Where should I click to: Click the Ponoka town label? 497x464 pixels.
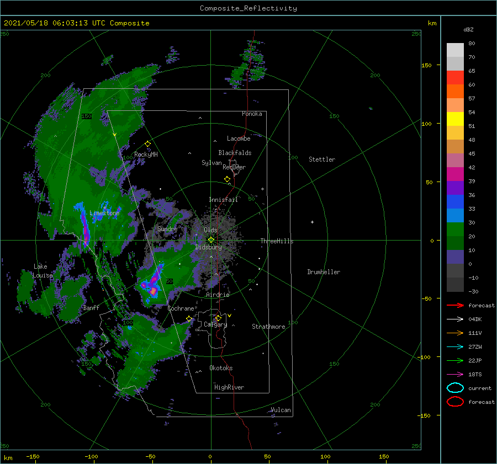pos(252,114)
